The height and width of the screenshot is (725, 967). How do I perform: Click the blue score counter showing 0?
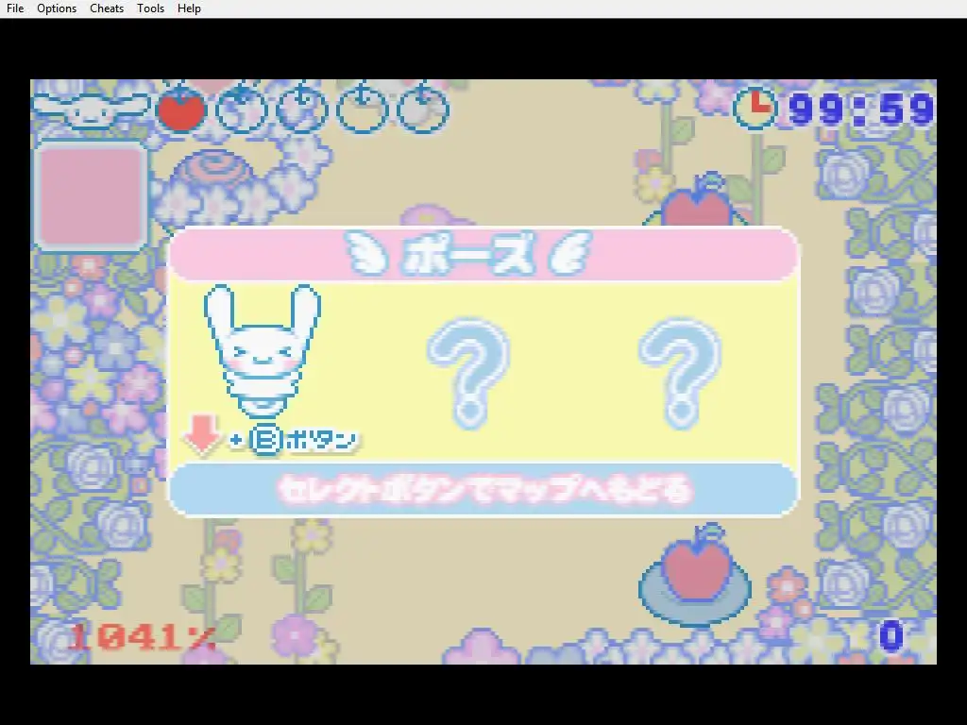coord(891,635)
